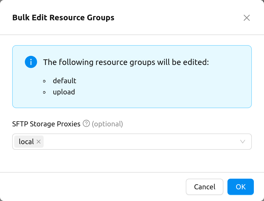Remove the local proxy tag
The height and width of the screenshot is (201, 264).
(39, 142)
